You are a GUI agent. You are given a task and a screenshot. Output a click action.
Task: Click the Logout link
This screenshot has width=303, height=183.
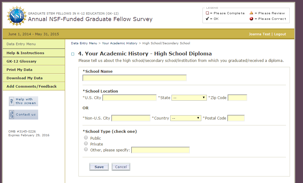coord(280,34)
